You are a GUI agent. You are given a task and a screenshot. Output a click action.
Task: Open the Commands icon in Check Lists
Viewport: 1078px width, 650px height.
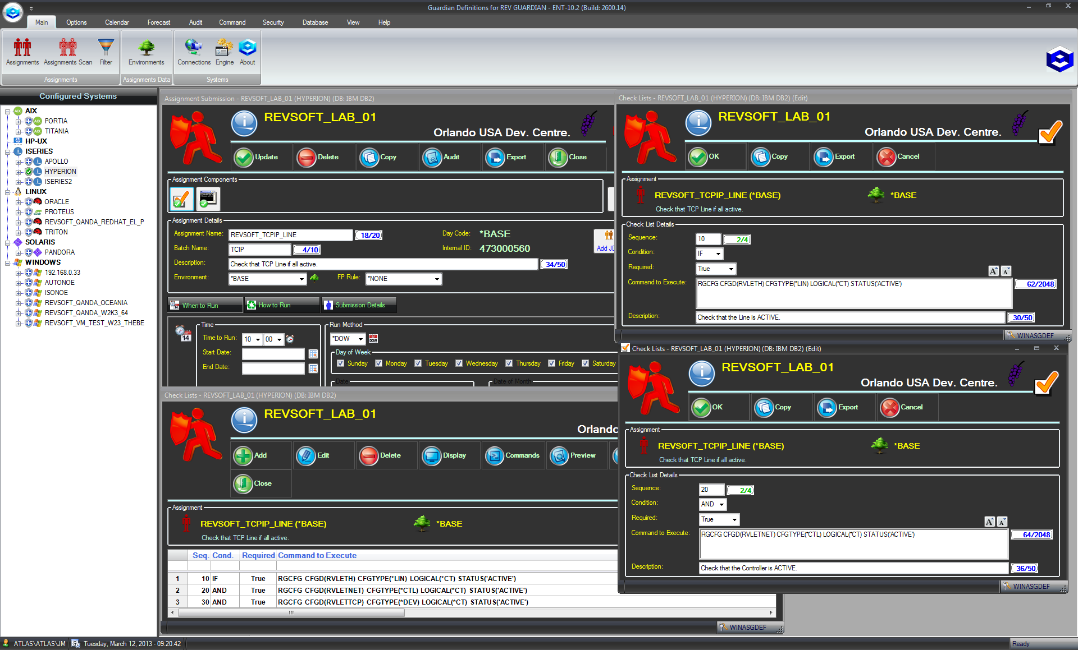point(495,456)
